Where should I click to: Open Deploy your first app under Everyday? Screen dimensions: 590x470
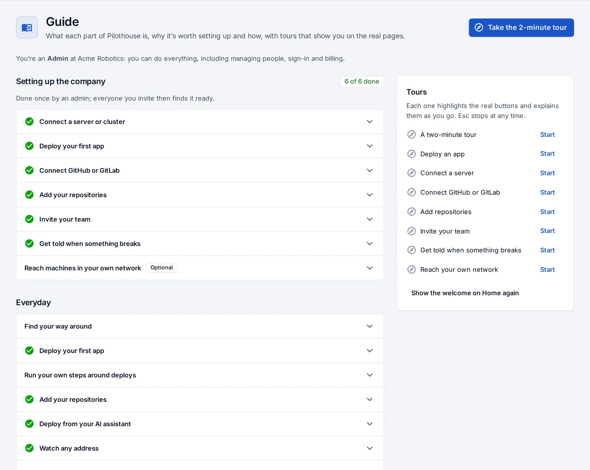click(x=200, y=351)
